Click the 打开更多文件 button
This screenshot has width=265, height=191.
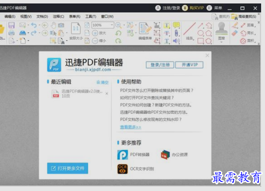pyautogui.click(x=68, y=169)
